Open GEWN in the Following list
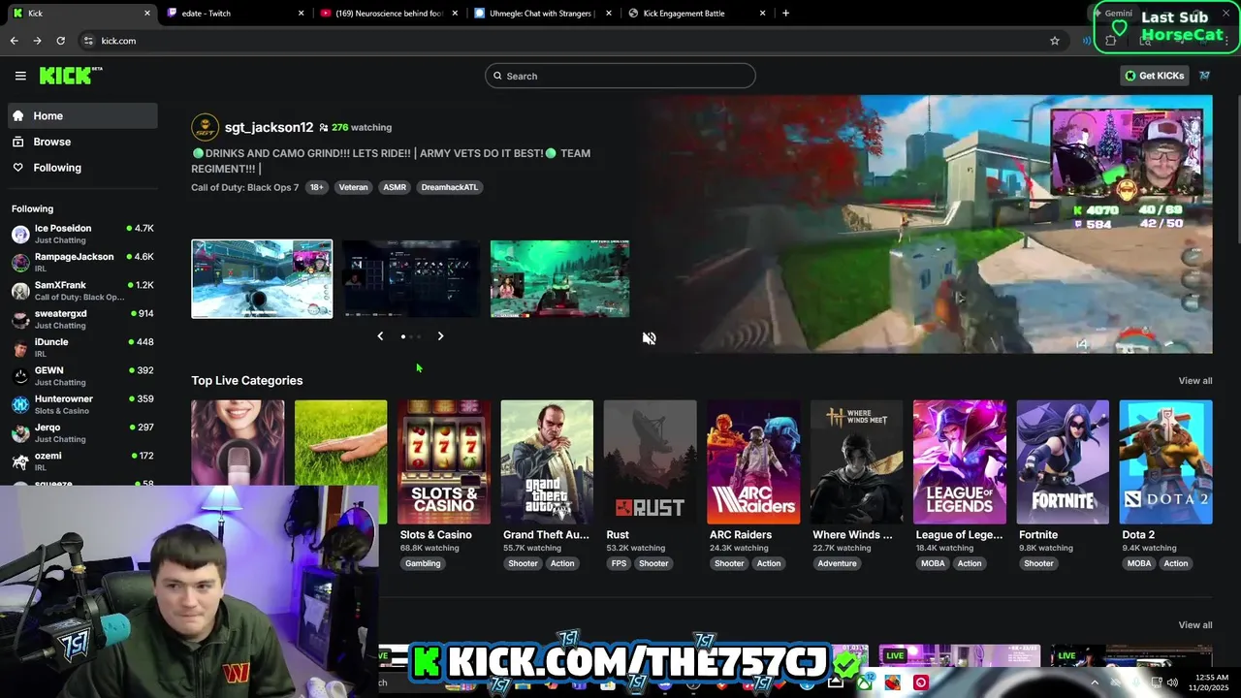Image resolution: width=1241 pixels, height=698 pixels. pos(82,375)
